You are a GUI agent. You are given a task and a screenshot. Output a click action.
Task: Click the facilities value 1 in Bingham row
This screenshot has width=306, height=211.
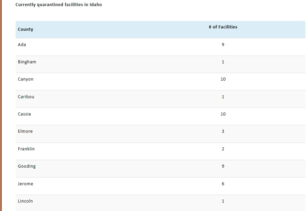[223, 62]
